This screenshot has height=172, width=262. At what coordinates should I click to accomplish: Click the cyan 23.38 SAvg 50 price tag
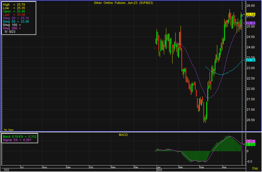click(251, 60)
